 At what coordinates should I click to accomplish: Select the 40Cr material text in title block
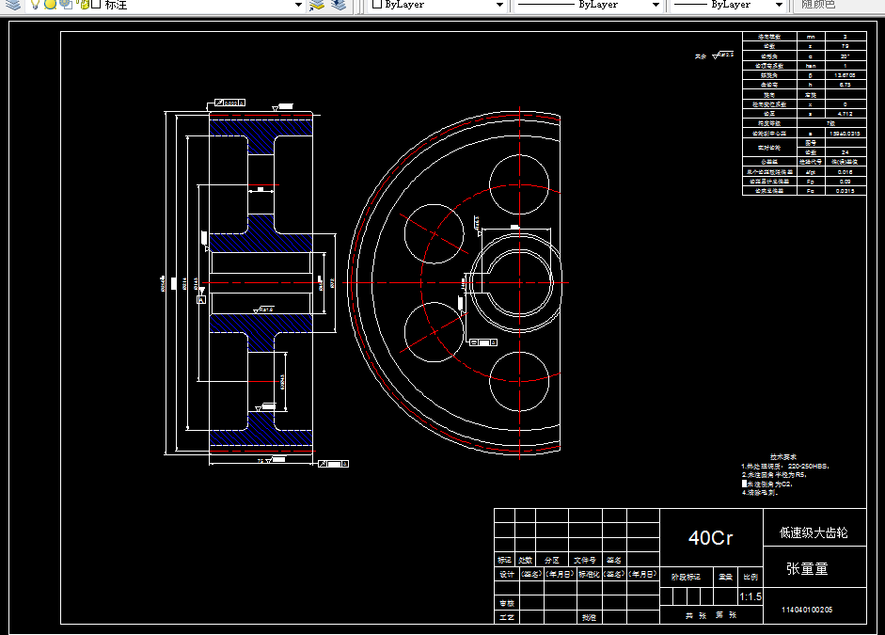click(711, 538)
